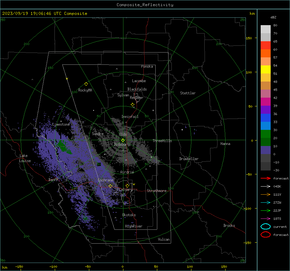This screenshot has height=271, width=290.
Task: Select the Innisfail city label
Action: (130, 117)
